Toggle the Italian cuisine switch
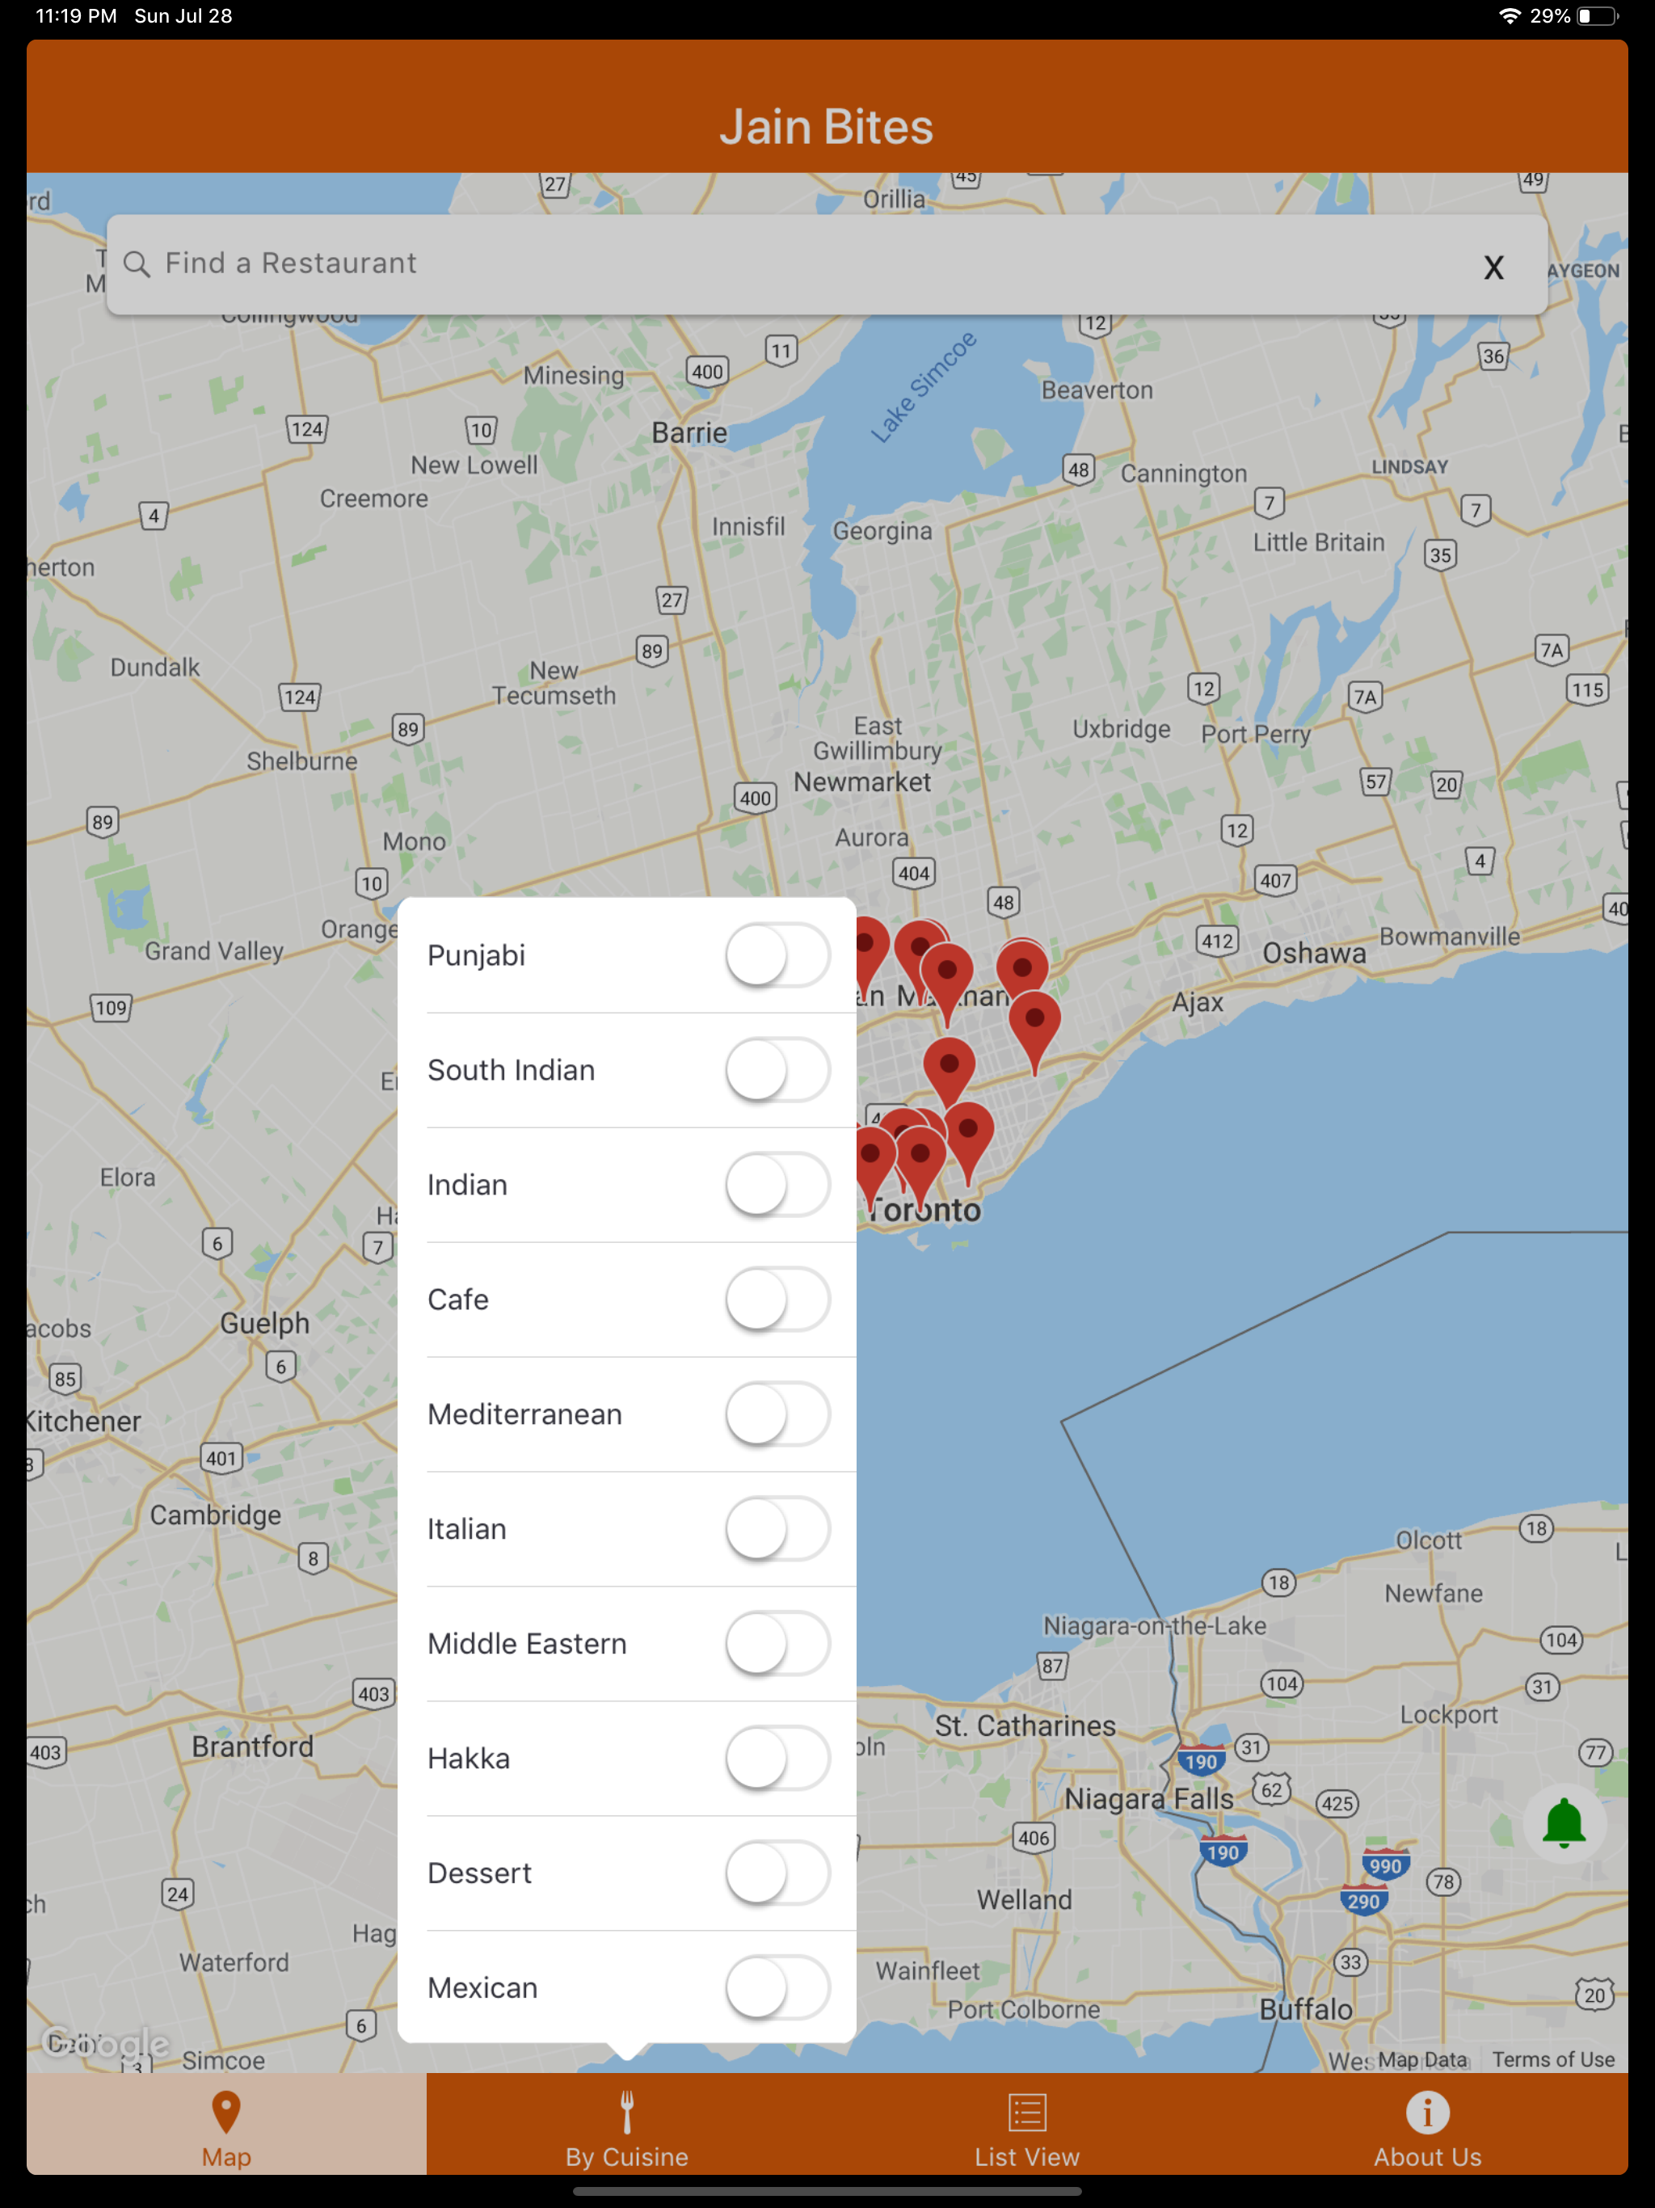The height and width of the screenshot is (2208, 1655). [777, 1529]
